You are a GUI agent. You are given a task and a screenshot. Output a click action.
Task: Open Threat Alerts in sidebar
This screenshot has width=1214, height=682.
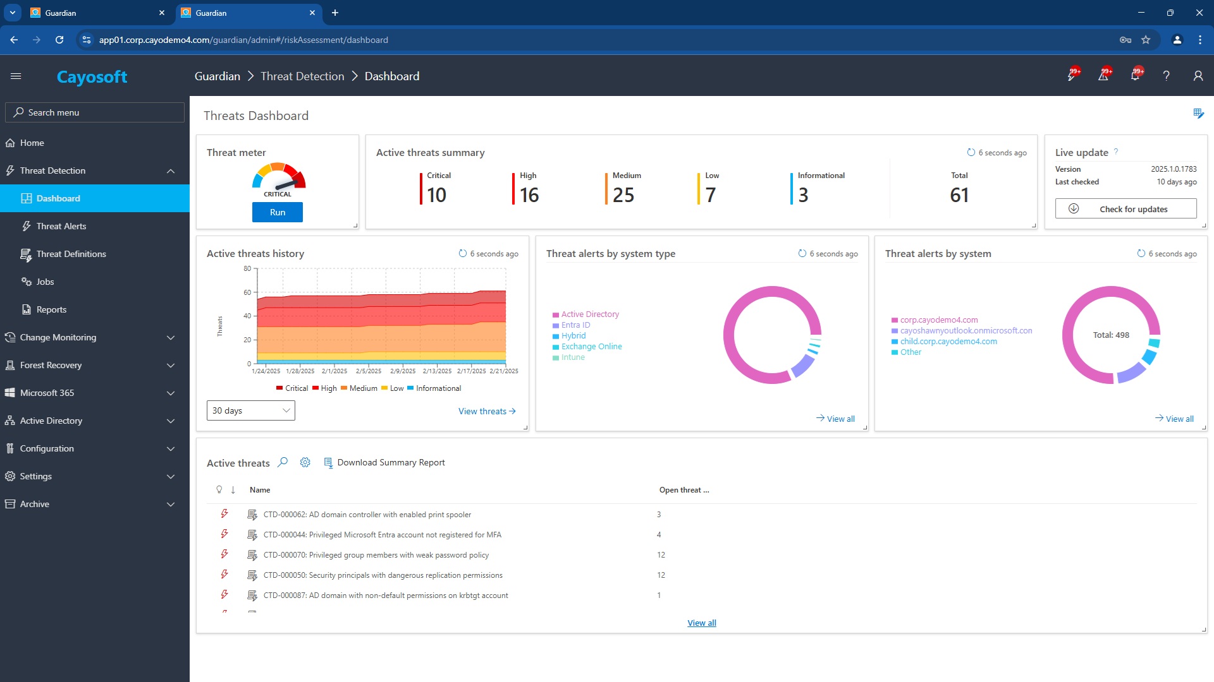(x=61, y=226)
